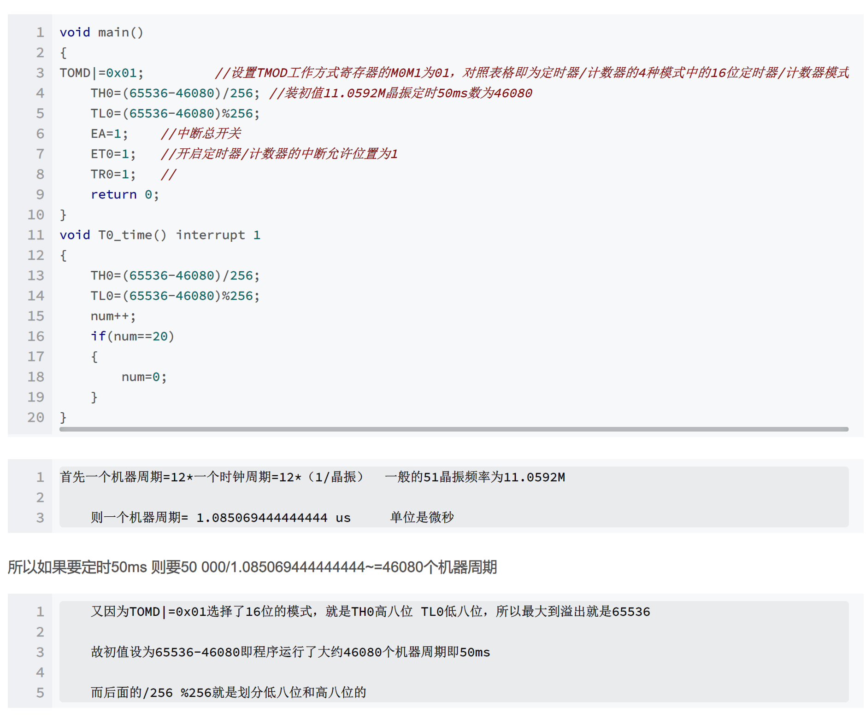Click the TH0 assignment on code line 4
Image resolution: width=866 pixels, height=724 pixels.
pyautogui.click(x=175, y=93)
